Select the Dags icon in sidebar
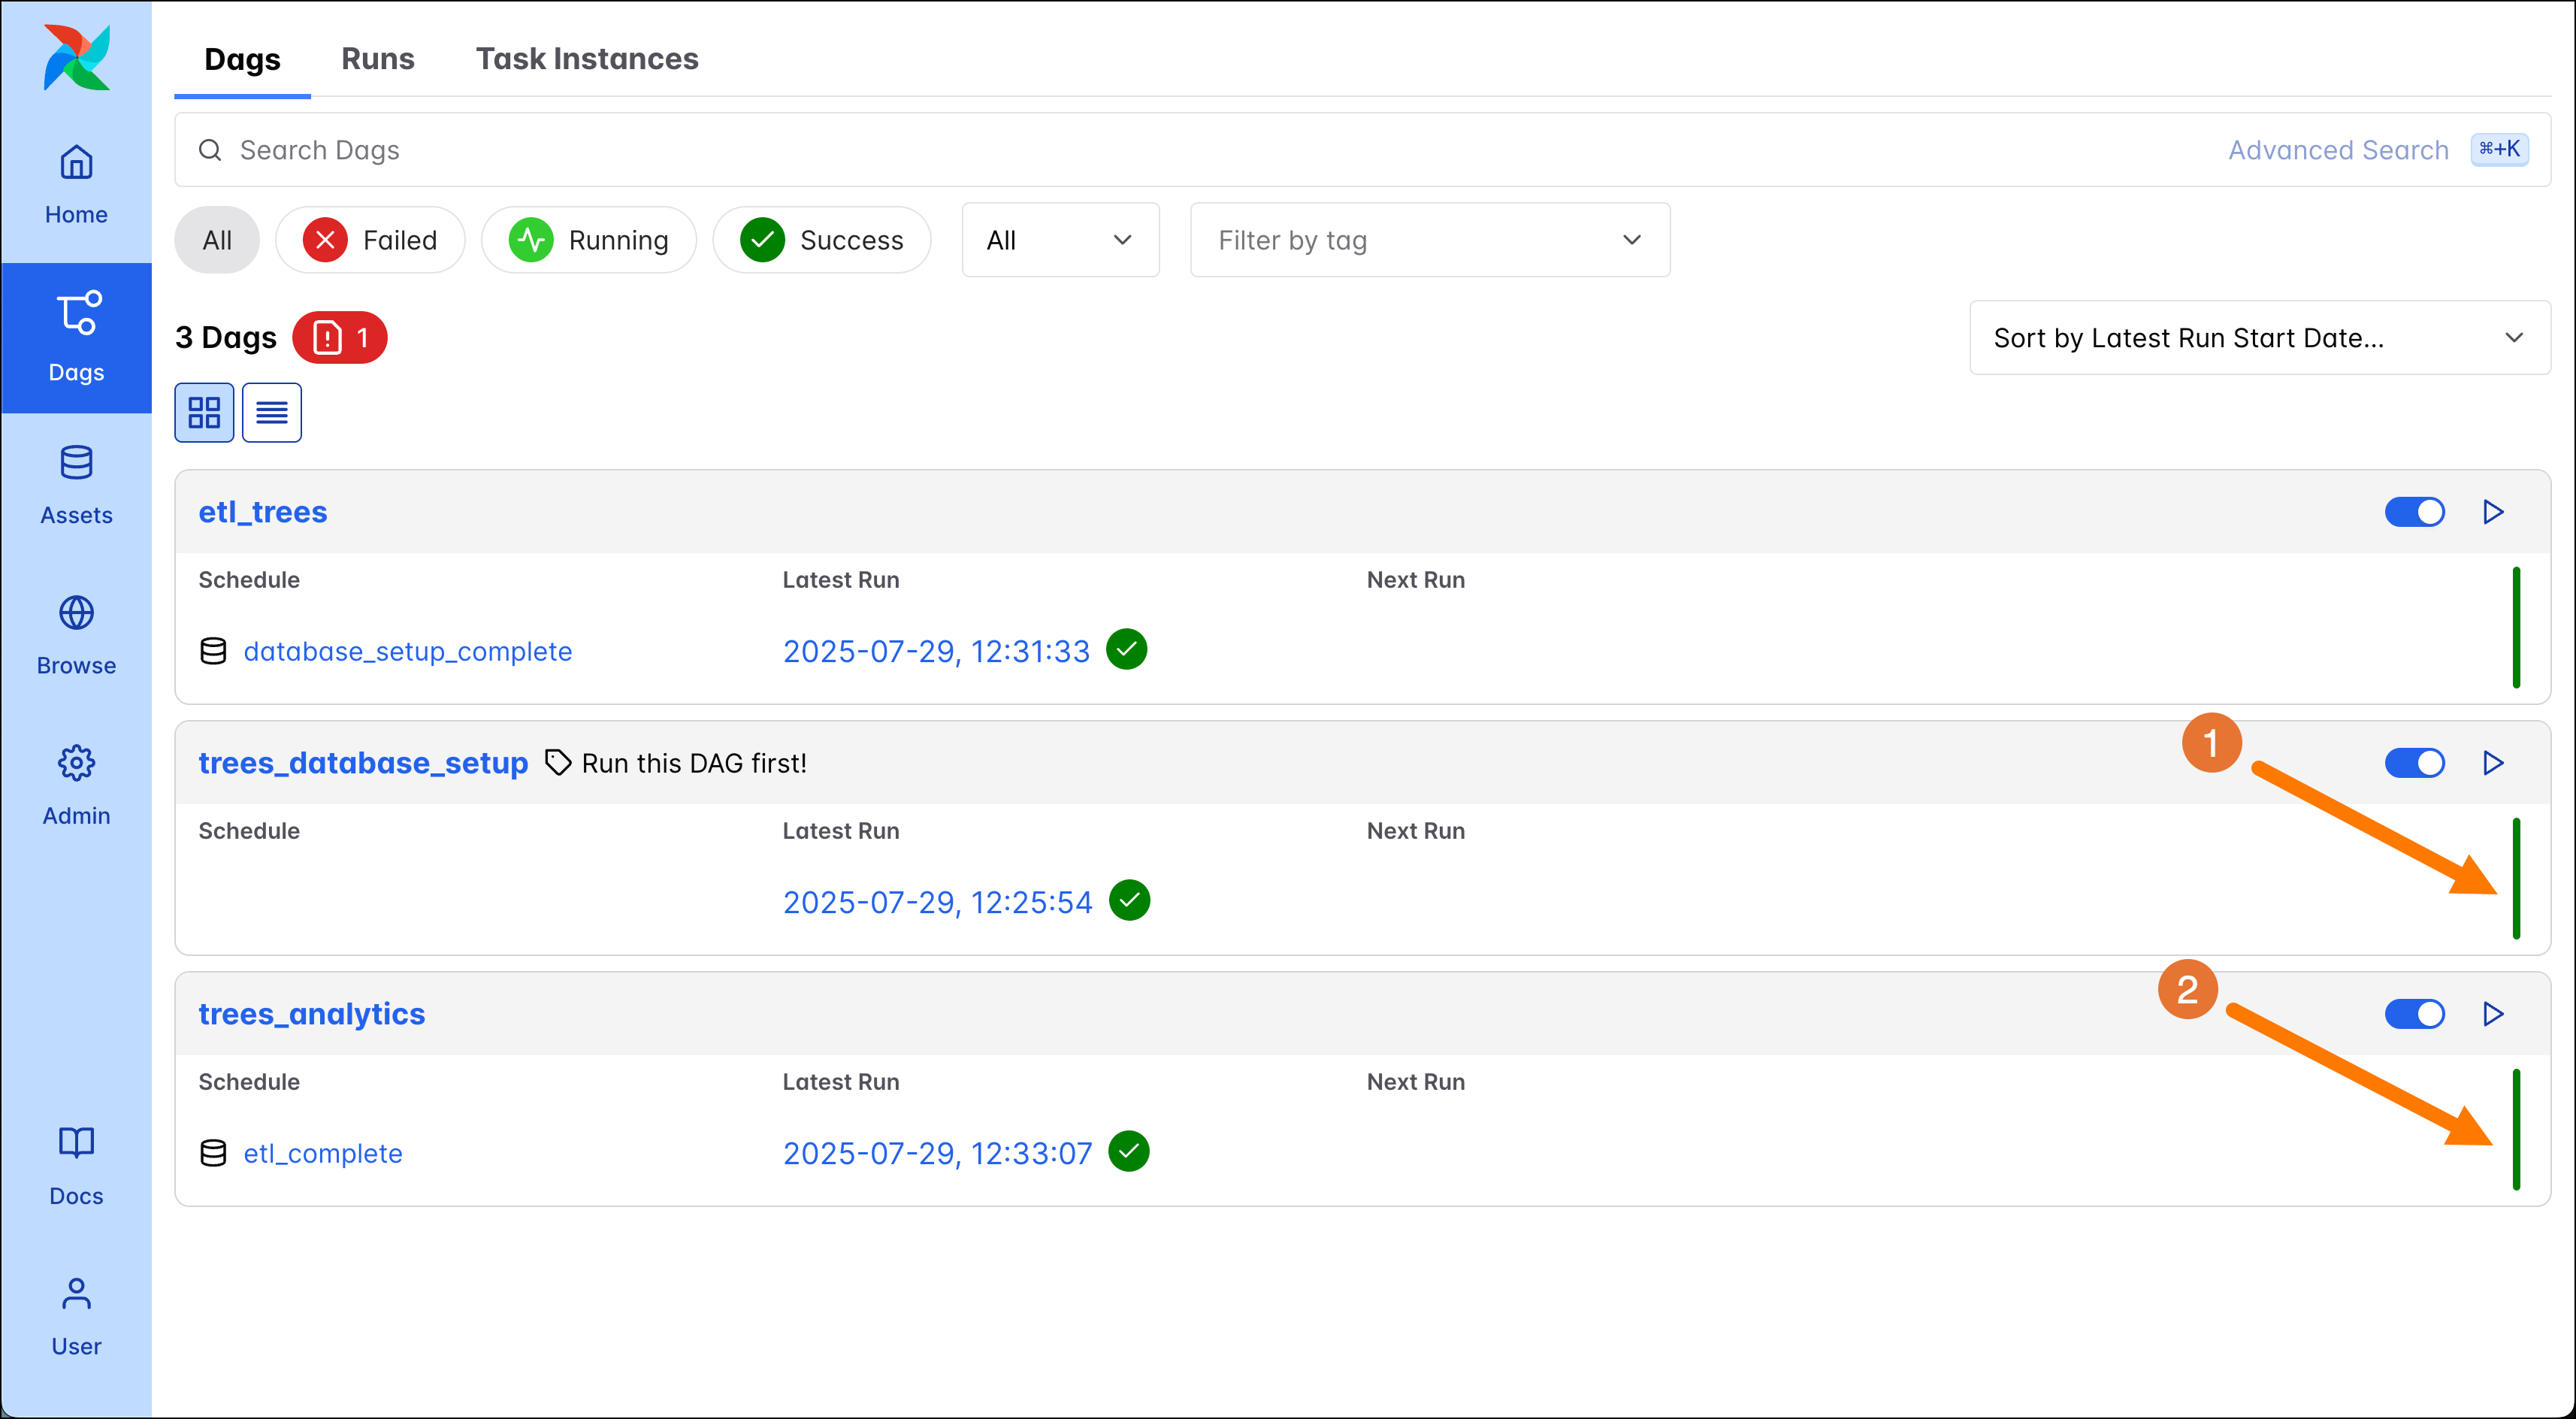 76,337
